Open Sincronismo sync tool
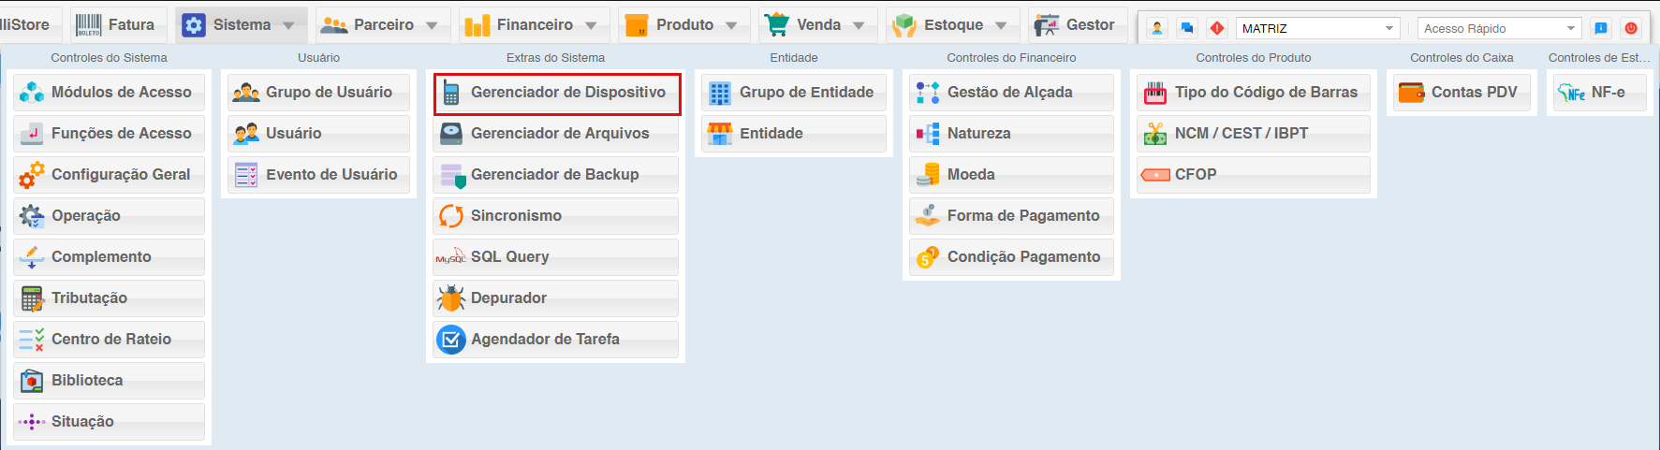The width and height of the screenshot is (1660, 450). [556, 216]
